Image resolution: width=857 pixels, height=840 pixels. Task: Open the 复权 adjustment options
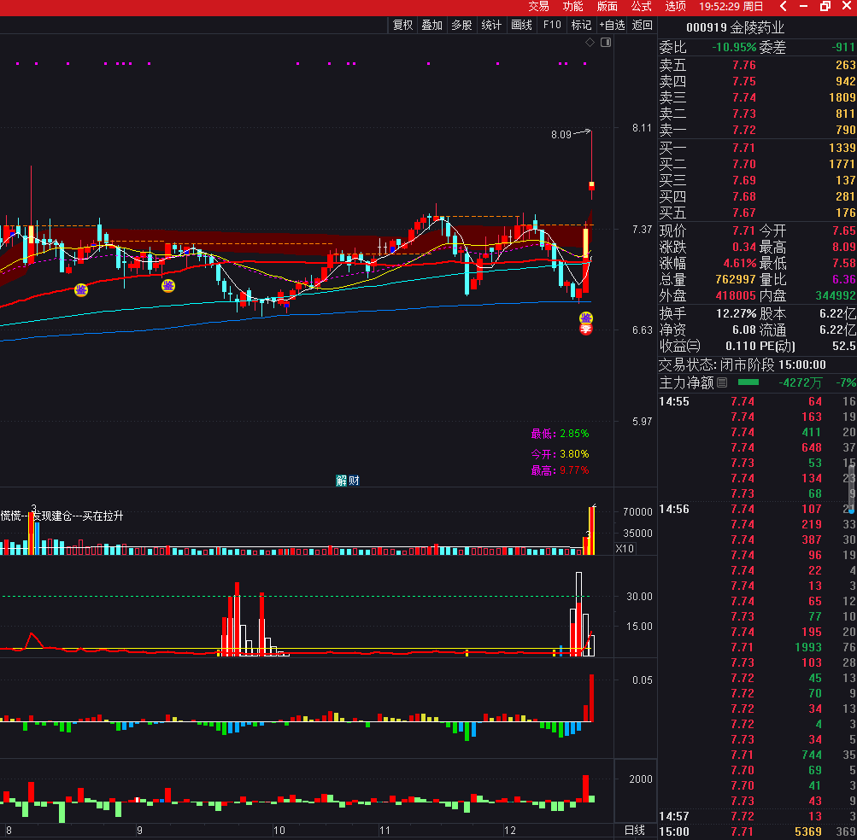point(402,25)
